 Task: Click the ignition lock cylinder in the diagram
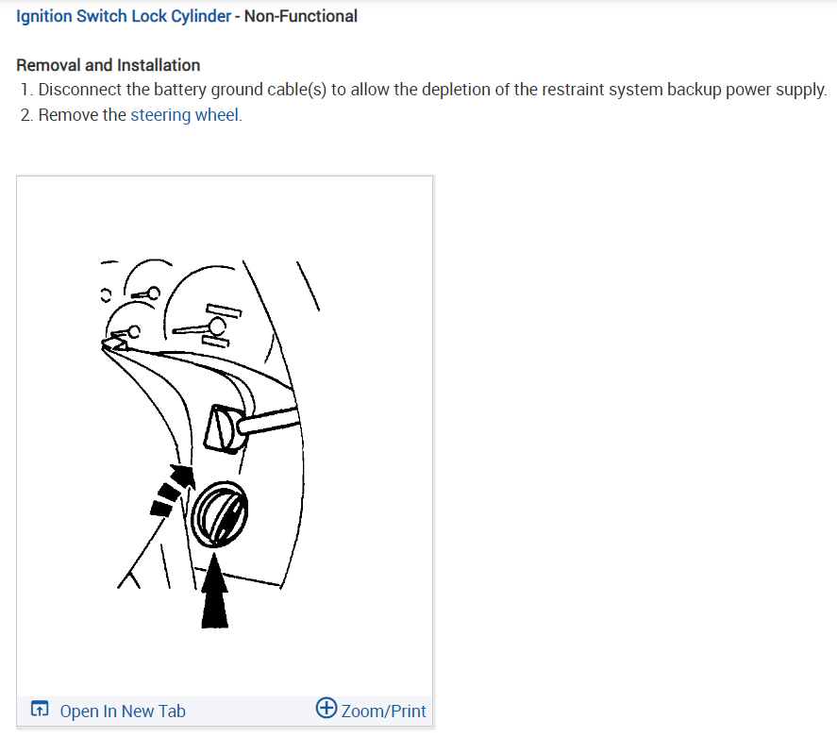point(219,514)
